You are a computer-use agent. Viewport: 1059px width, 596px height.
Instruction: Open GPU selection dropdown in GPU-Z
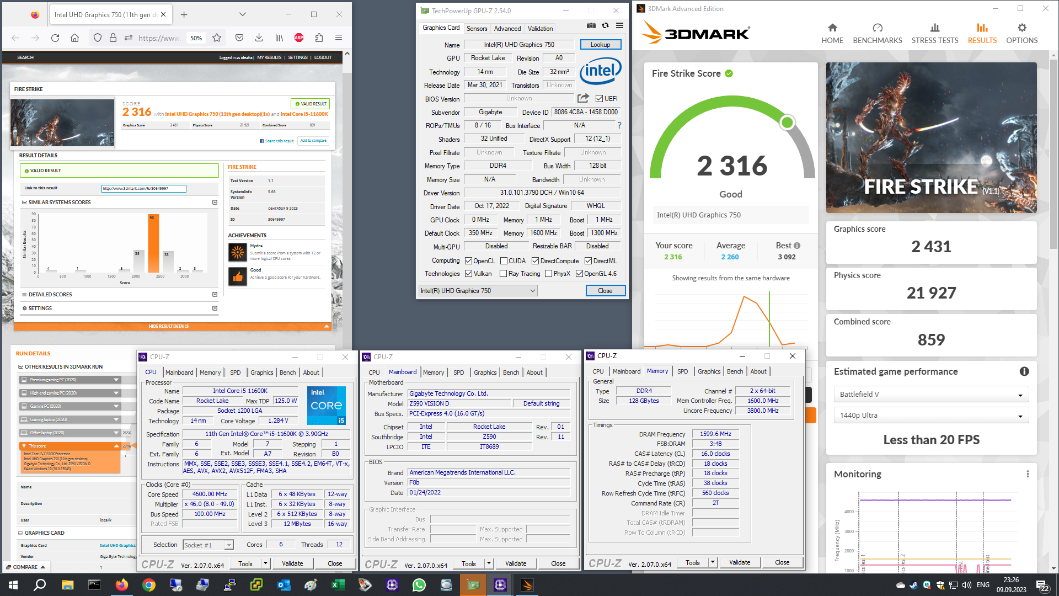478,291
